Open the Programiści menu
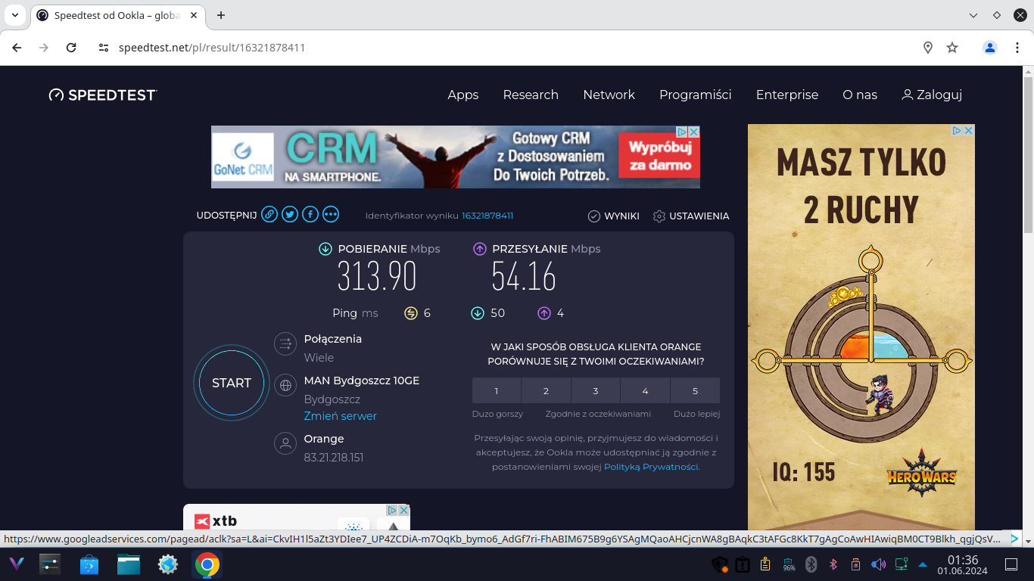Screen dimensions: 1034x581 click(x=696, y=95)
